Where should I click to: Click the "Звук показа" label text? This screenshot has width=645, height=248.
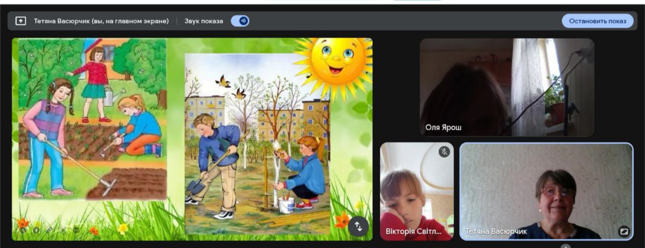pyautogui.click(x=204, y=21)
